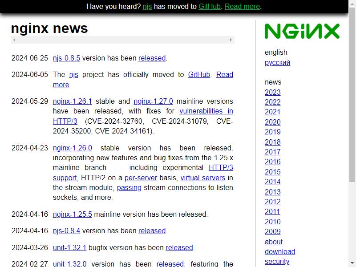356x267 pixels.
Task: Click the horizontal scrollbar track under heading
Action: [x=122, y=40]
